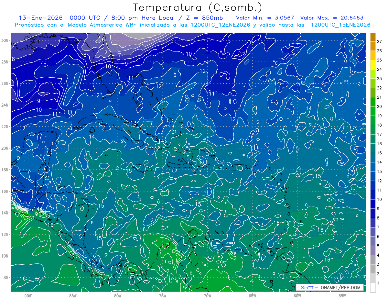Click the 60W longitude axis label
The width and height of the screenshot is (388, 300).
(x=297, y=296)
